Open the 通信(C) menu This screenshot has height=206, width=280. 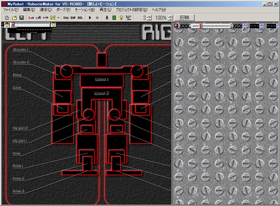46,10
